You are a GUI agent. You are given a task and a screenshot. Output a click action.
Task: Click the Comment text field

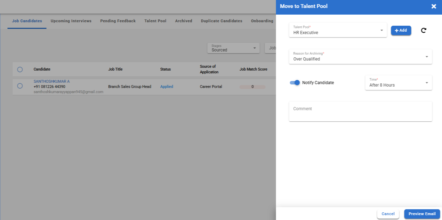(360, 111)
